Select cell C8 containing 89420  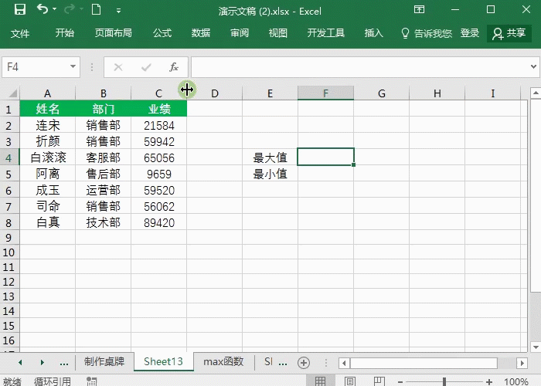tap(158, 222)
